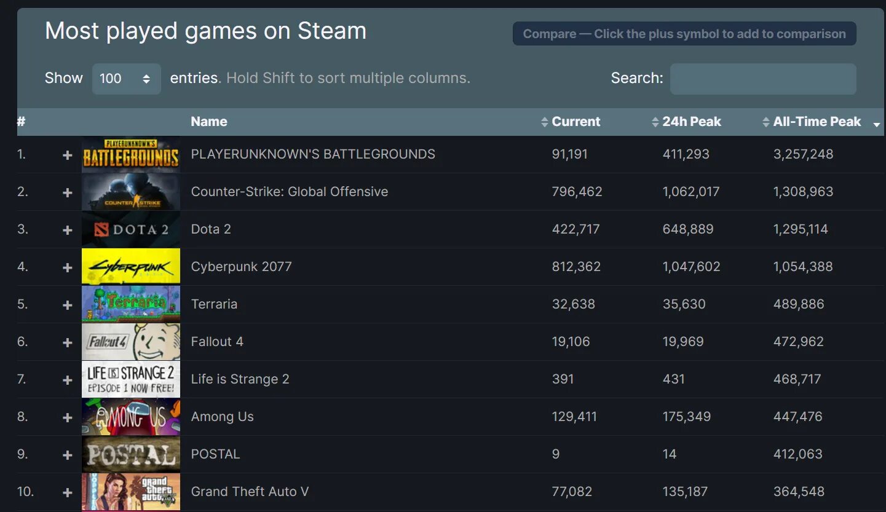Viewport: 886px width, 512px height.
Task: Select the 24h peak value 1,062,017
Action: [x=691, y=192]
